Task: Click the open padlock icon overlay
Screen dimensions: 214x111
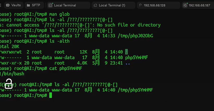Action: click(x=9, y=84)
